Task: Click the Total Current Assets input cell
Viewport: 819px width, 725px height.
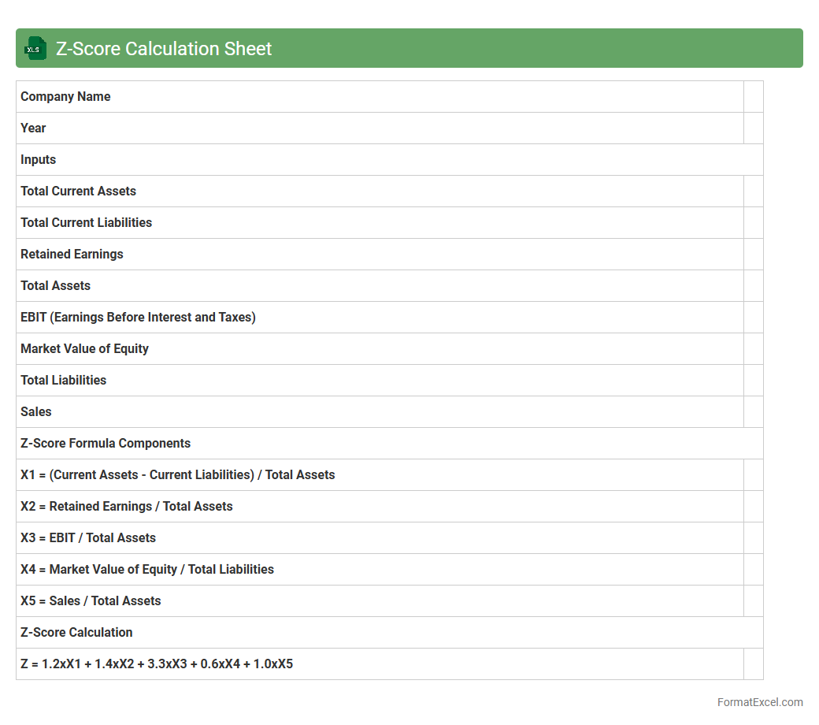Action: (x=753, y=191)
